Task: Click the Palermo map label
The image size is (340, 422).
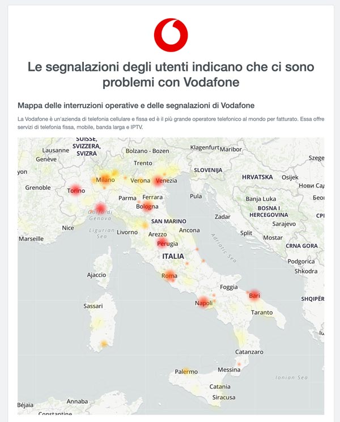Action: [186, 372]
